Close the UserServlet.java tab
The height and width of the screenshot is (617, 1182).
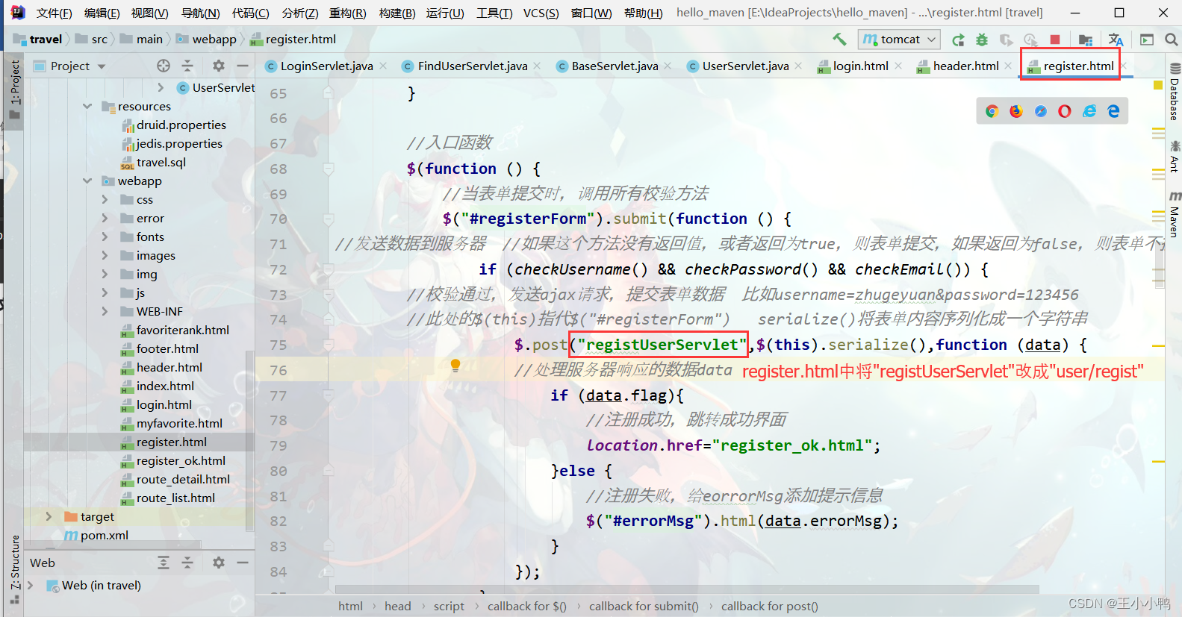(x=798, y=66)
